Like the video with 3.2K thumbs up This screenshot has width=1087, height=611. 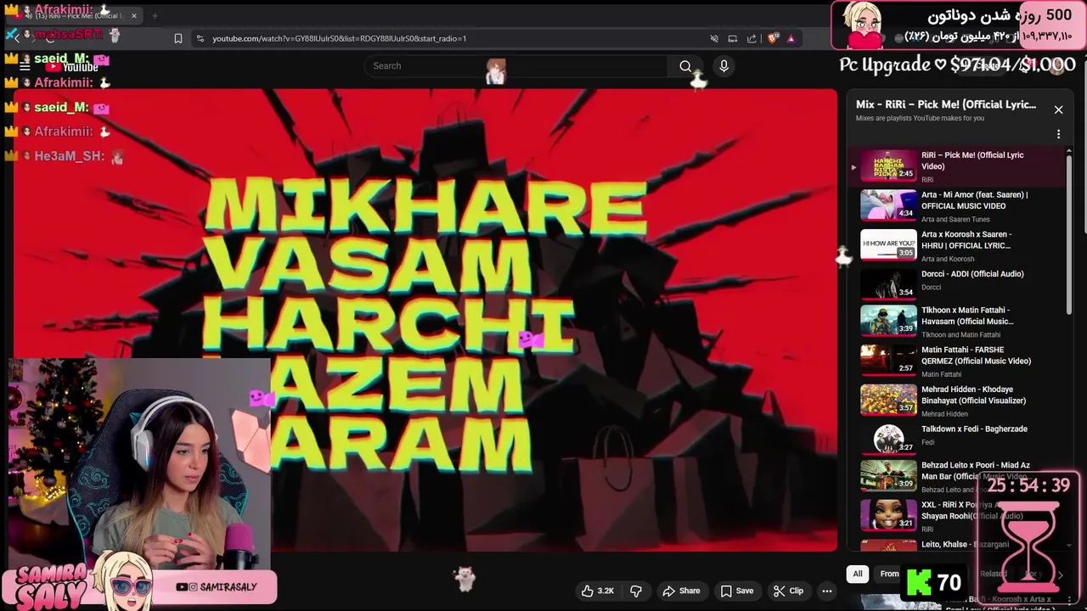[598, 591]
